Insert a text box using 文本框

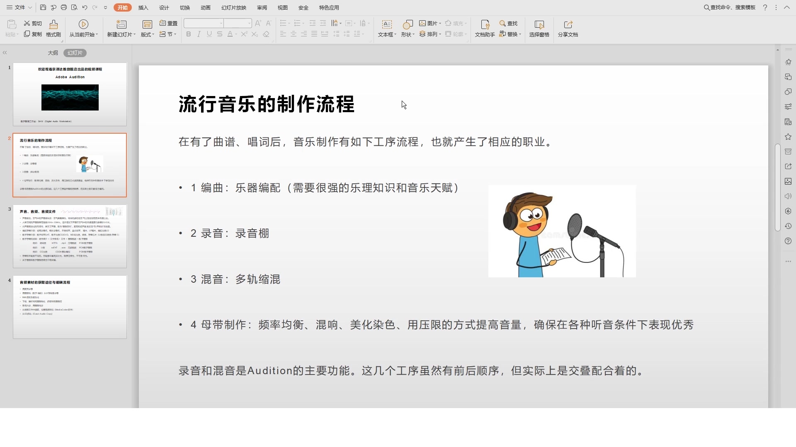click(386, 28)
